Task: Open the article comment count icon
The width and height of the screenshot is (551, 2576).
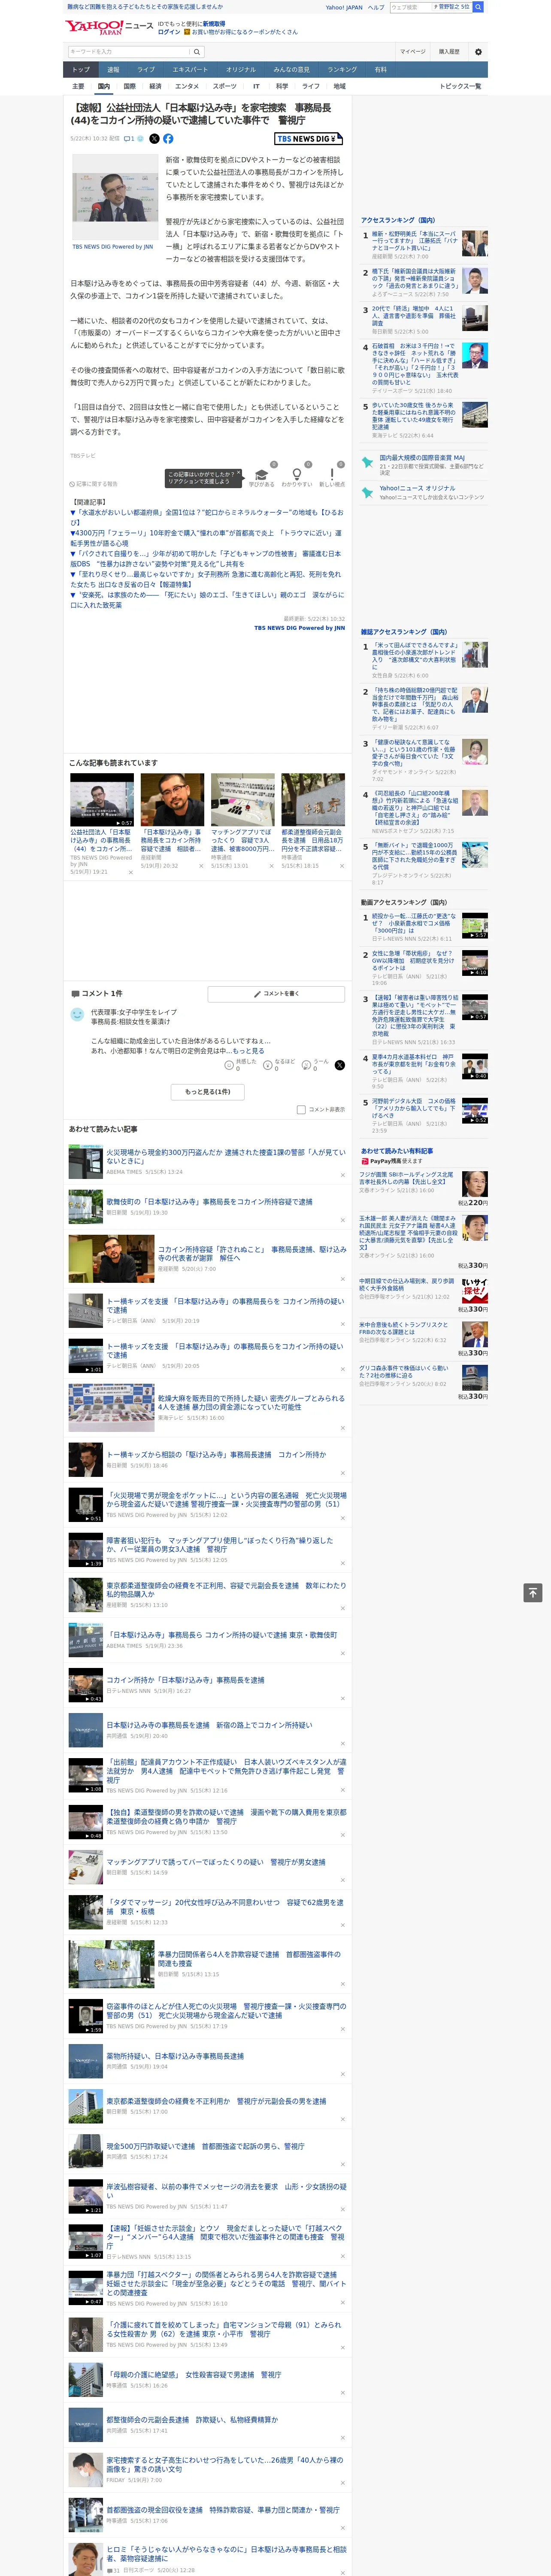Action: (x=129, y=139)
